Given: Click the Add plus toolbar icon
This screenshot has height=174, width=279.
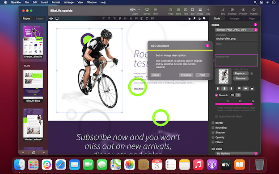Looking at the screenshot, I should (x=208, y=11).
